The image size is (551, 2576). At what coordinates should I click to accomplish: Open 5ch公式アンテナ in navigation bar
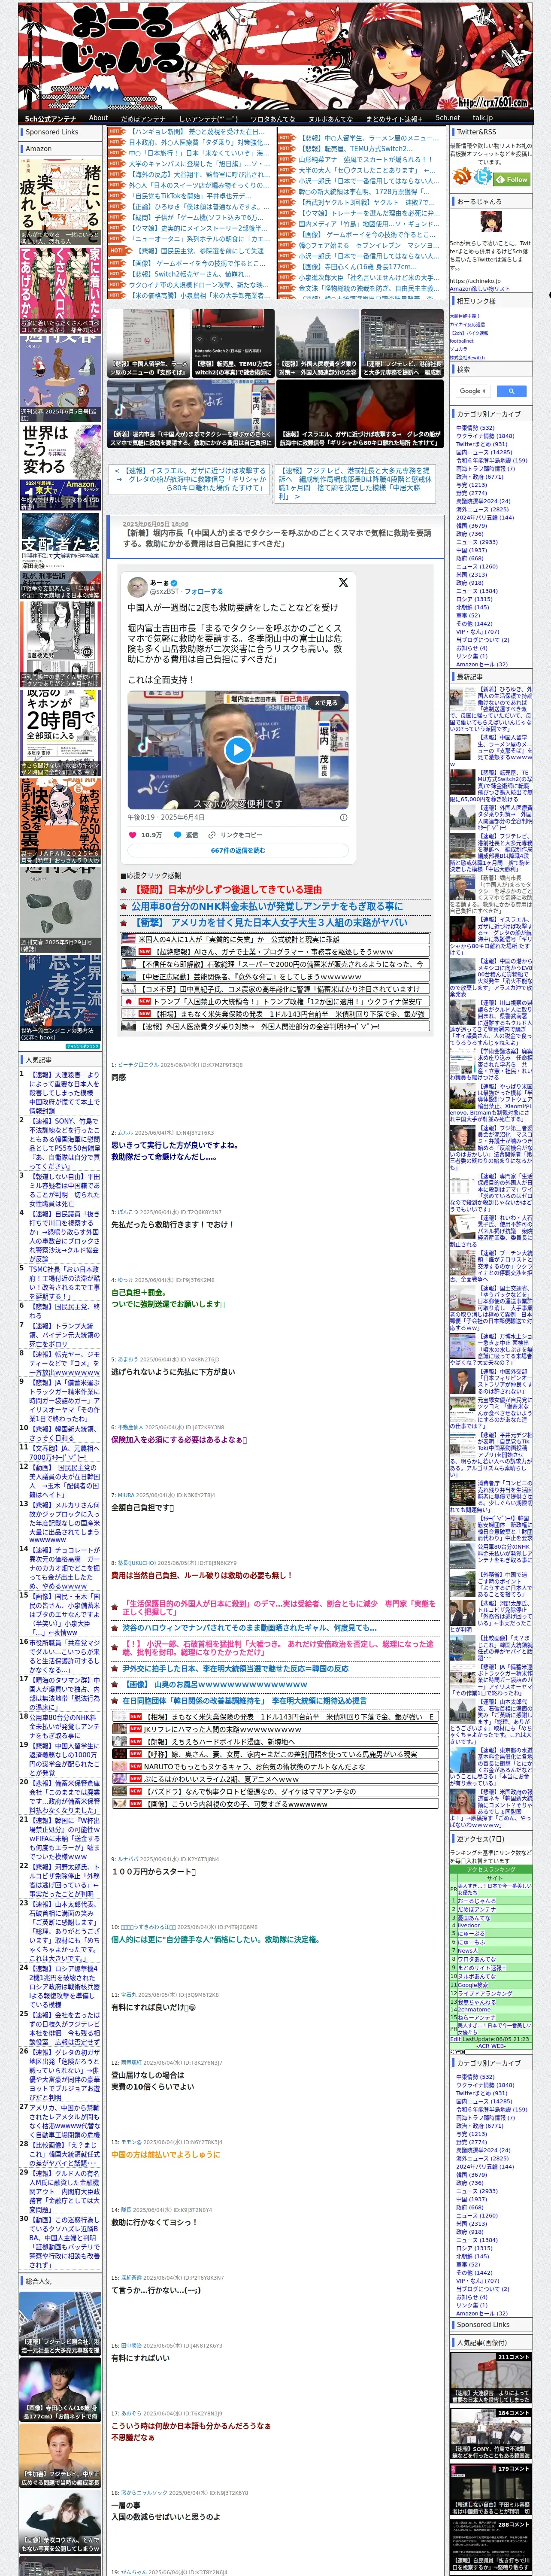click(50, 118)
